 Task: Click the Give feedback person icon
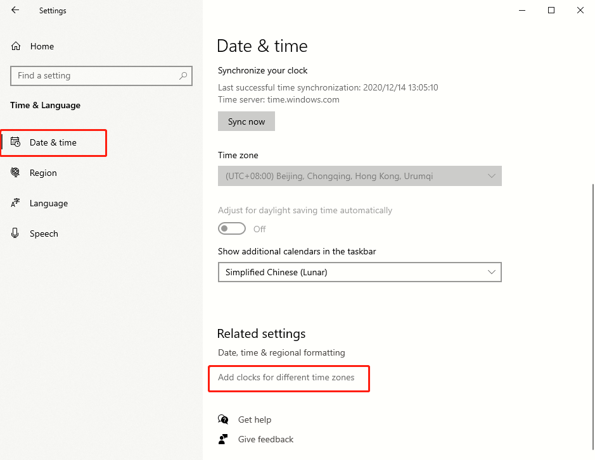point(223,439)
